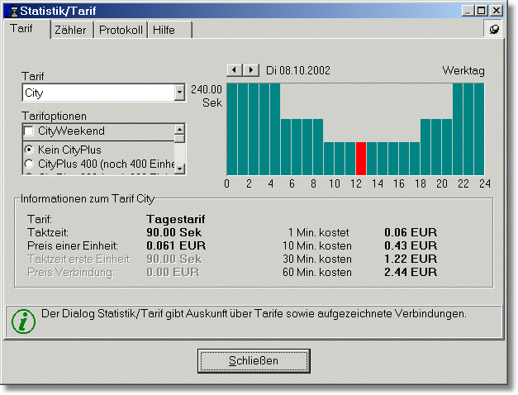Click the 'Informationen zum Tarif City' heading
518x395 pixels.
pyautogui.click(x=88, y=198)
